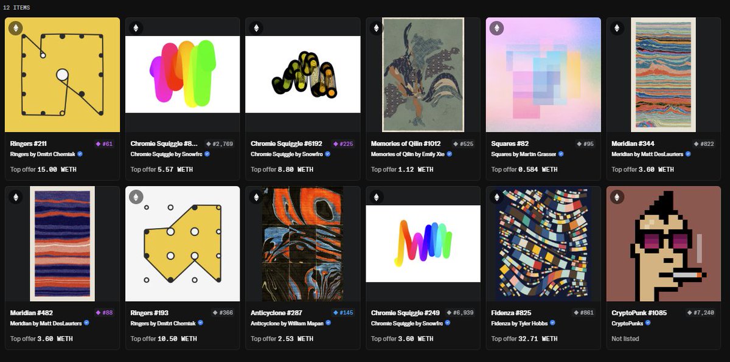The height and width of the screenshot is (362, 730).
Task: Click the verified badge beside Anticyclone by William Mapan
Action: [x=327, y=323]
